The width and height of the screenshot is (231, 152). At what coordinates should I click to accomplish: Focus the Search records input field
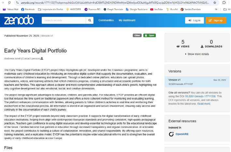[64, 20]
